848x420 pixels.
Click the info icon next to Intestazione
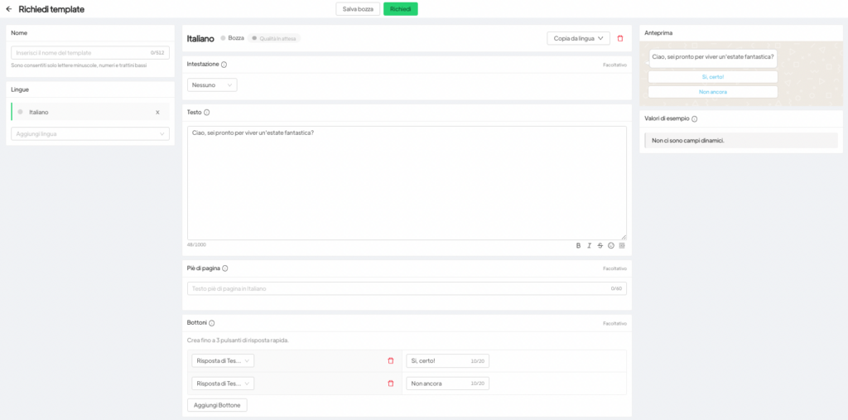(x=224, y=65)
